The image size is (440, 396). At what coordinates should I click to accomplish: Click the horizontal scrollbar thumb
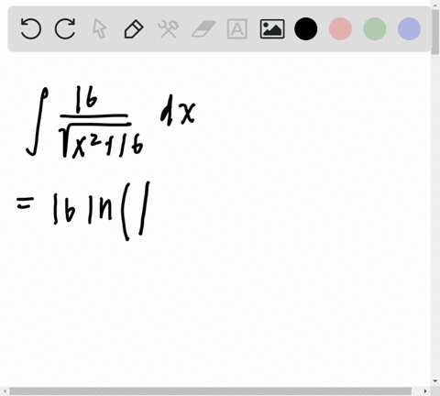pyautogui.click(x=210, y=391)
